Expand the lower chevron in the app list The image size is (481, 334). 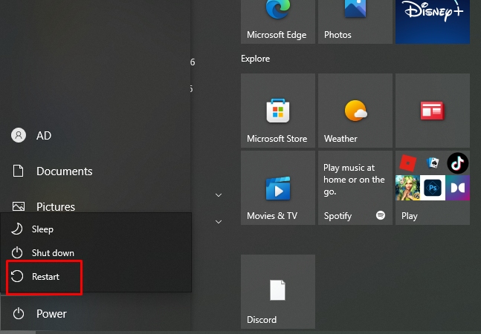pyautogui.click(x=219, y=221)
